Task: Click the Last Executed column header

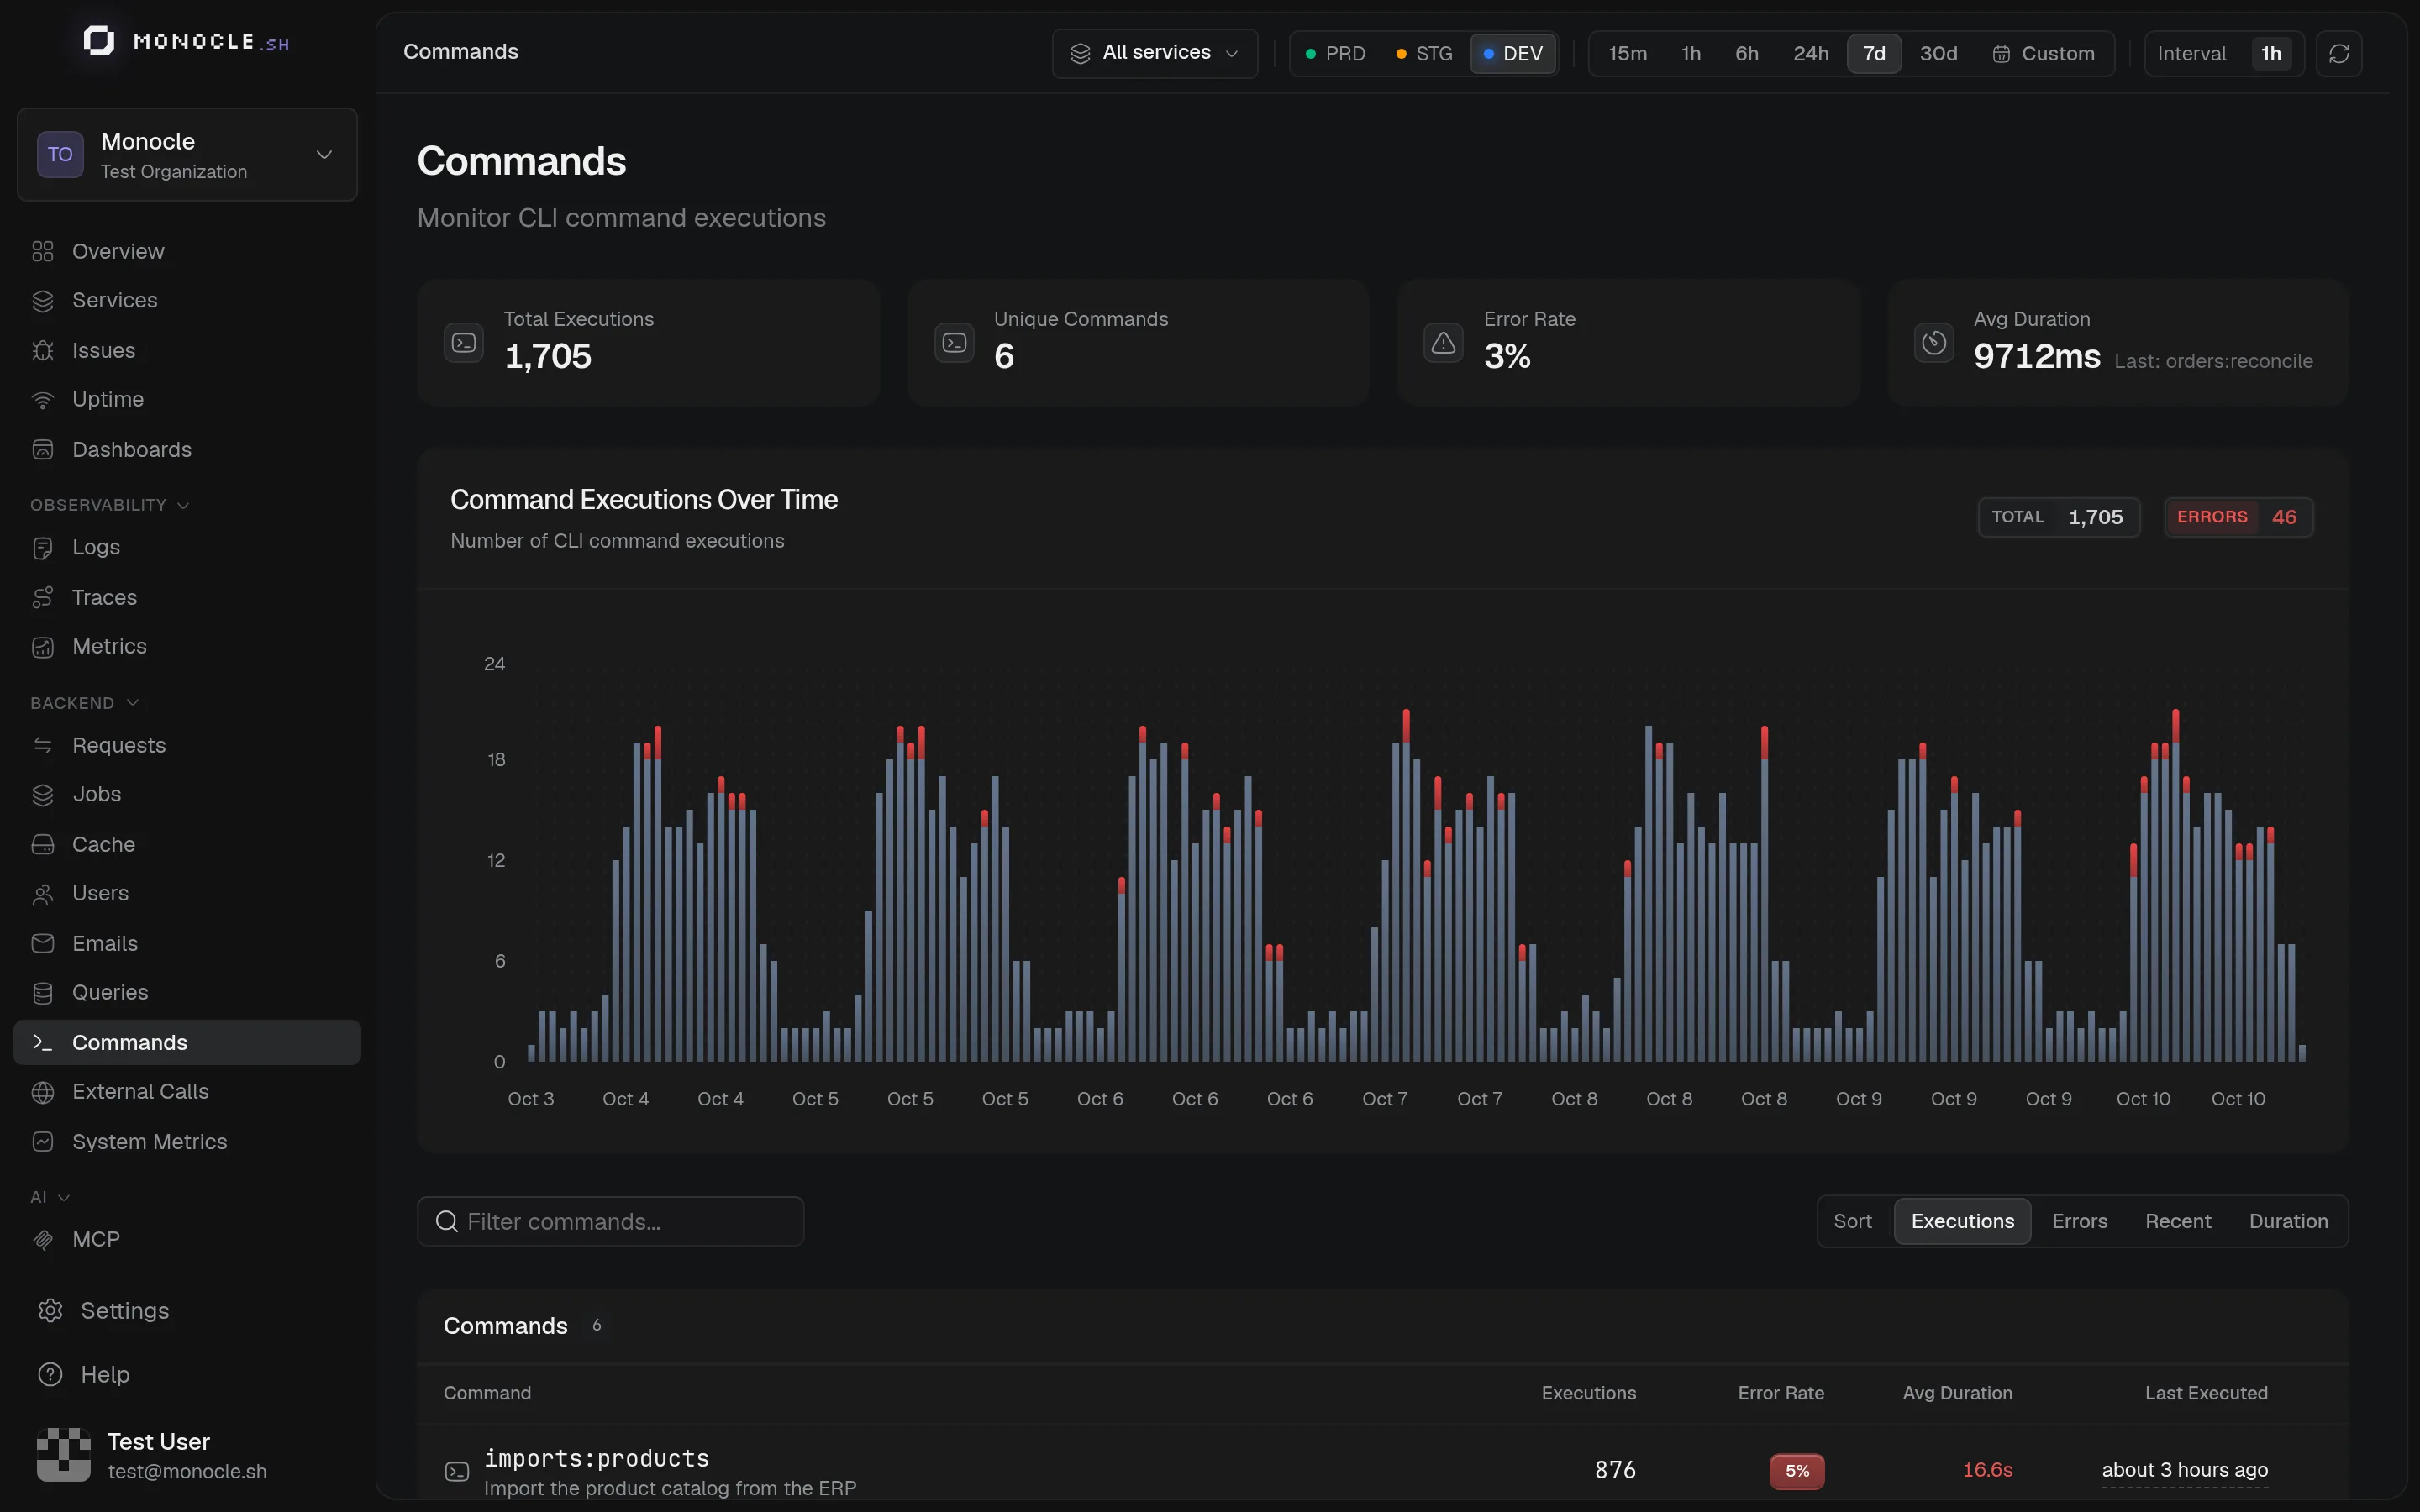Action: click(x=2206, y=1393)
